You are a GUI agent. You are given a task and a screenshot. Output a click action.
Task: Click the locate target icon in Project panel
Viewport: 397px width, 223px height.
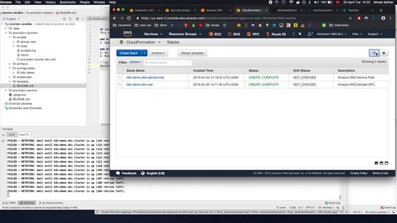point(65,19)
